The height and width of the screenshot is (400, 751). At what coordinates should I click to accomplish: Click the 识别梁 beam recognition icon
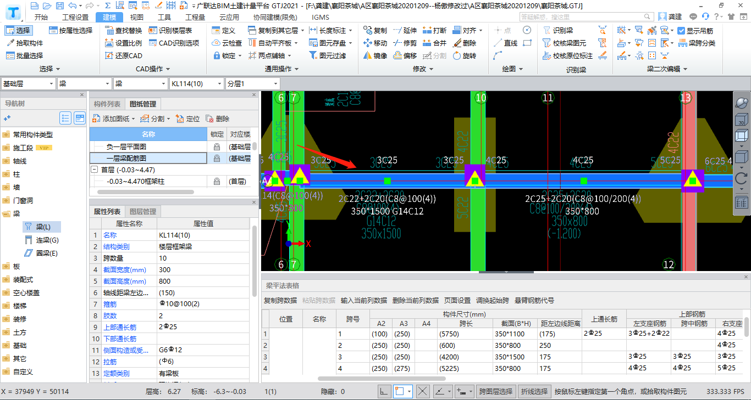(x=547, y=31)
